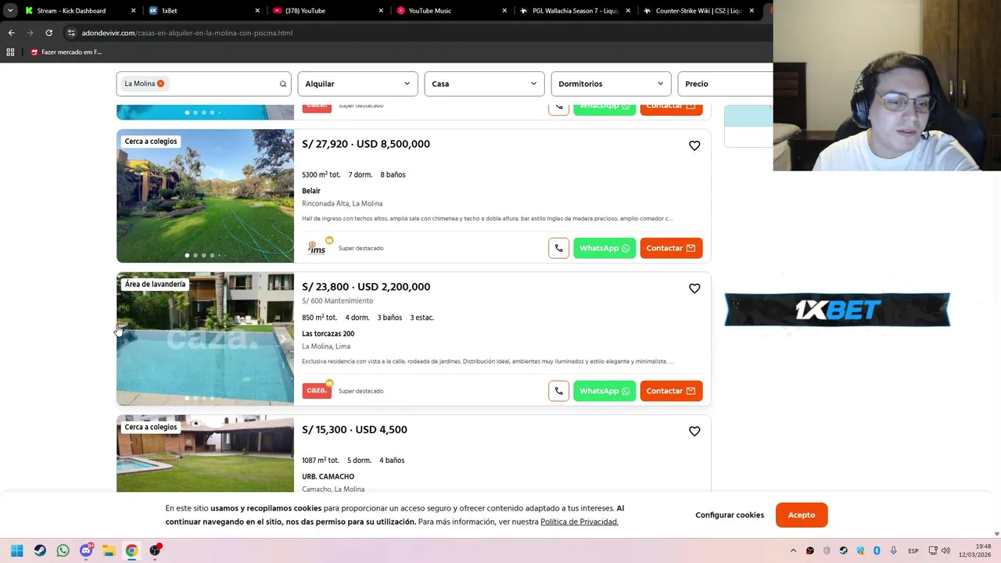Screen dimensions: 1001x563
Task: Click the browser address bar URL
Action: click(x=187, y=33)
